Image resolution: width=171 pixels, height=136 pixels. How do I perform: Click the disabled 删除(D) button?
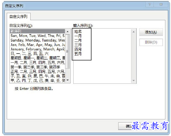[x=151, y=42]
